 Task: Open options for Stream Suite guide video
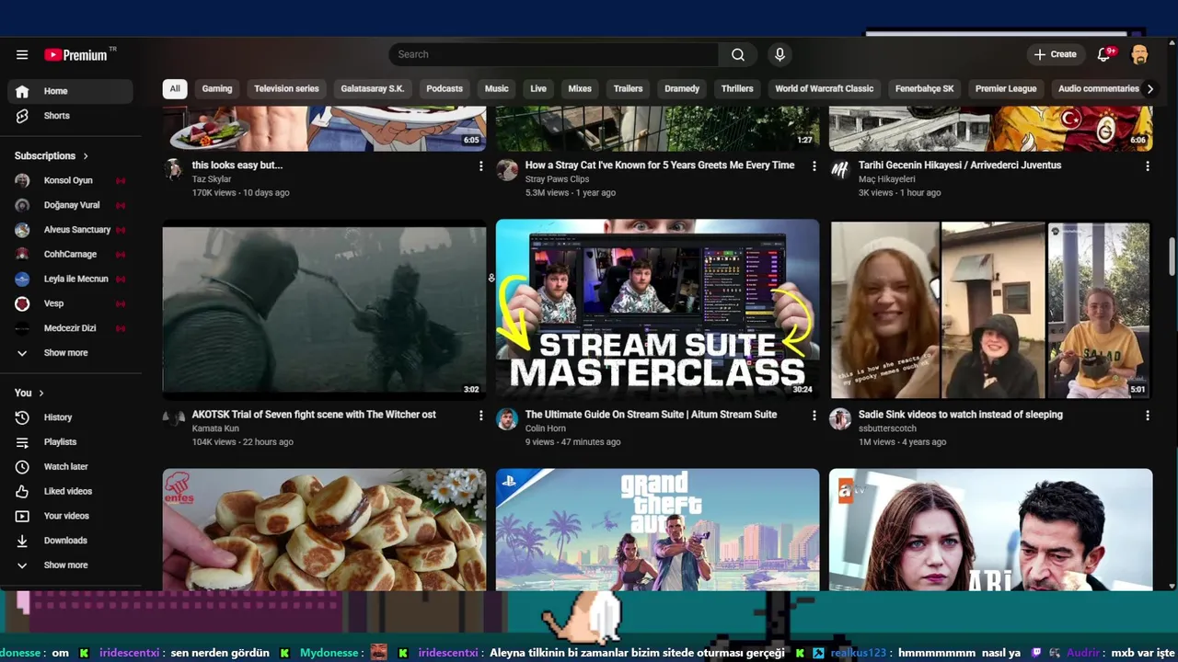(814, 416)
